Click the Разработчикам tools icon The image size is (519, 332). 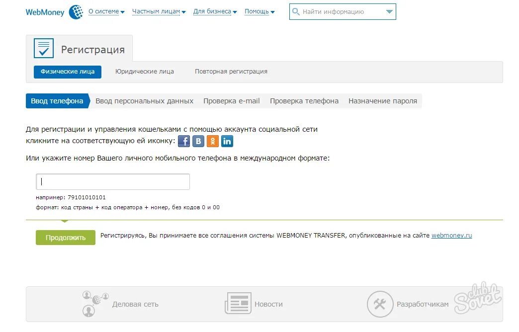tap(380, 304)
